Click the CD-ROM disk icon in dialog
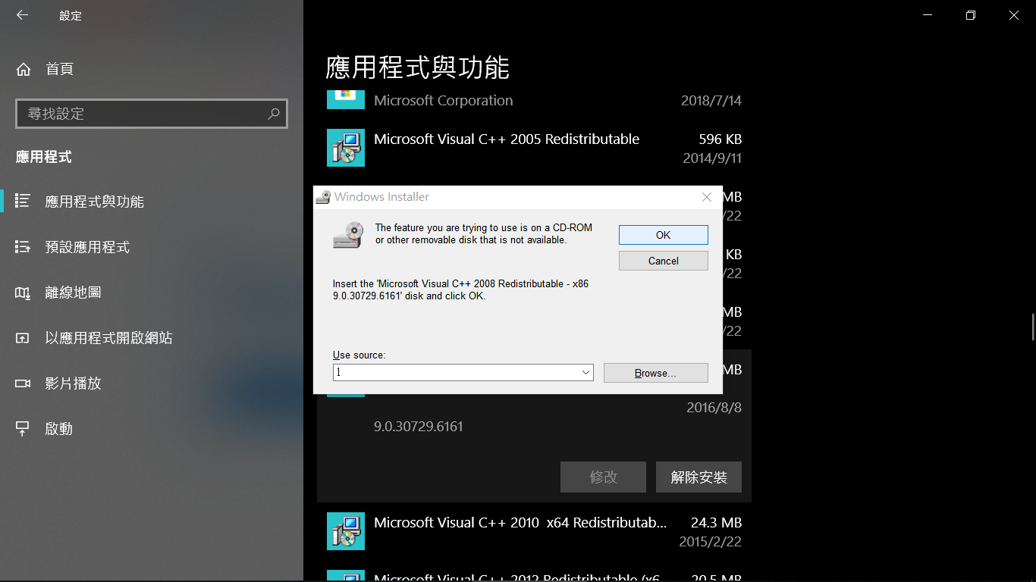The height and width of the screenshot is (582, 1036). tap(348, 235)
